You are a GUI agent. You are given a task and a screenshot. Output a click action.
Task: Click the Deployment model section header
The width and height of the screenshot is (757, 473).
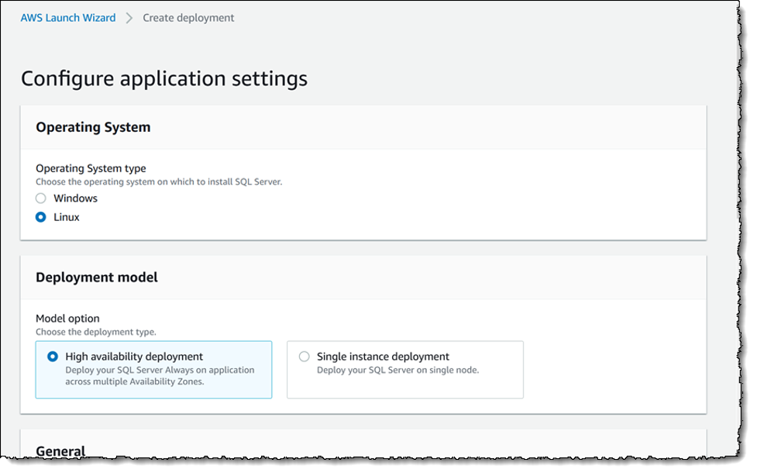click(97, 277)
